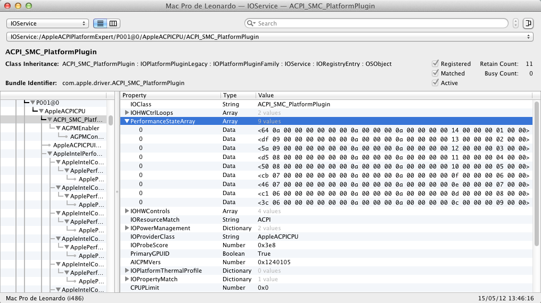Expand the IOPropertyMatch dictionary
541x303 pixels.
(127, 279)
